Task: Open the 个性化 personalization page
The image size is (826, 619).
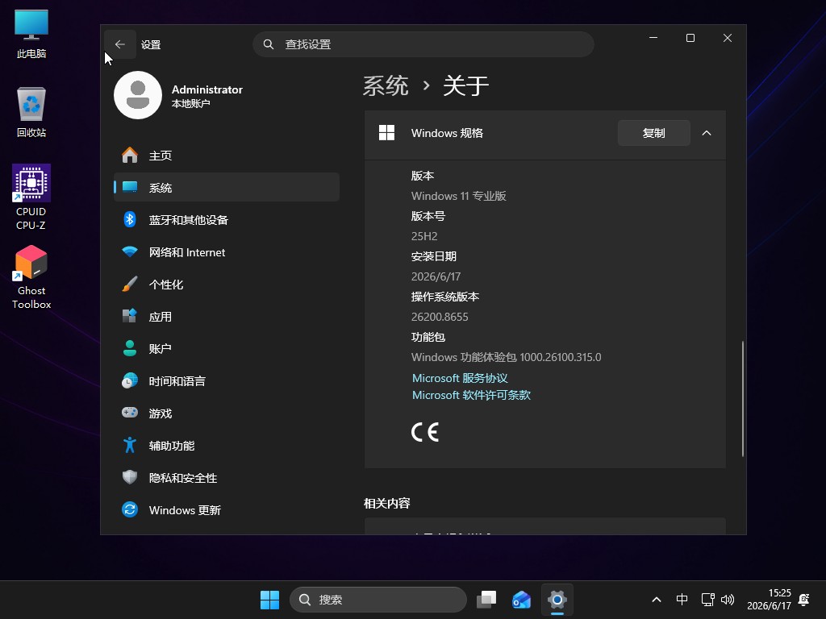Action: pos(227,285)
